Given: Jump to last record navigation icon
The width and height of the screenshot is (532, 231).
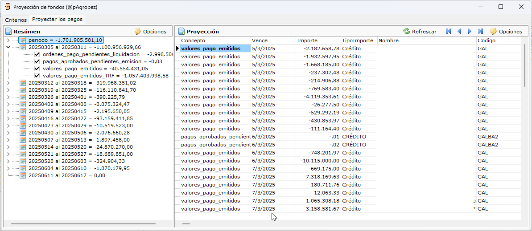Looking at the screenshot, I should (x=481, y=32).
